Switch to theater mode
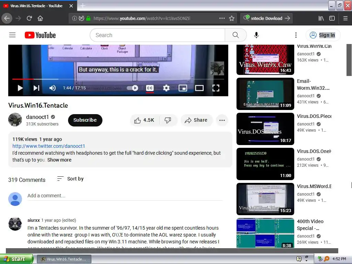The image size is (352, 264). [x=199, y=88]
